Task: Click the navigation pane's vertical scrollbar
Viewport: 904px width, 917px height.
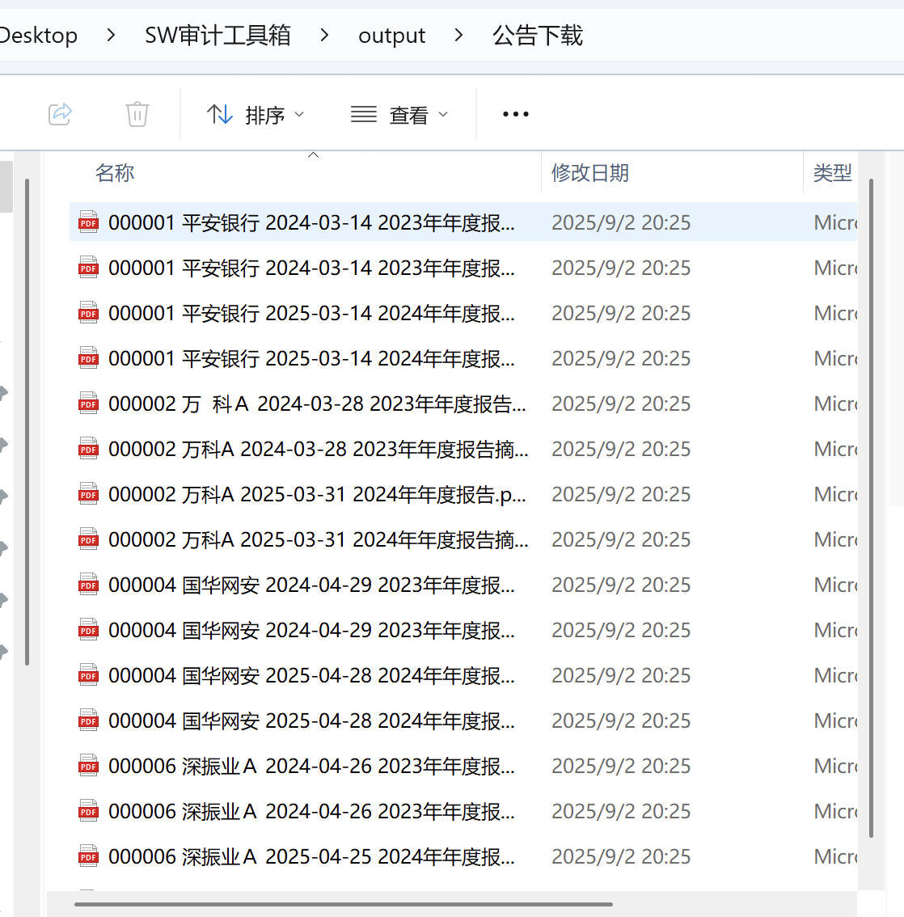Action: (x=27, y=422)
